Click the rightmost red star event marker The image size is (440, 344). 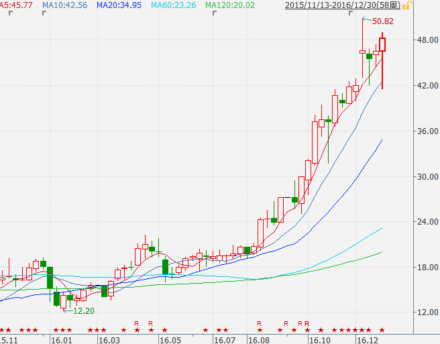382,331
